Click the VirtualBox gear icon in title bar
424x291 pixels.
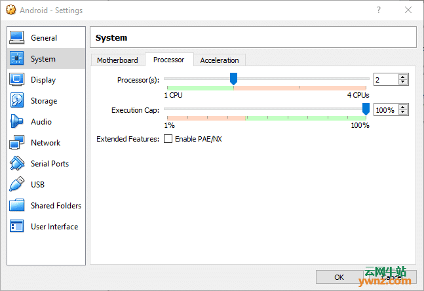(11, 10)
